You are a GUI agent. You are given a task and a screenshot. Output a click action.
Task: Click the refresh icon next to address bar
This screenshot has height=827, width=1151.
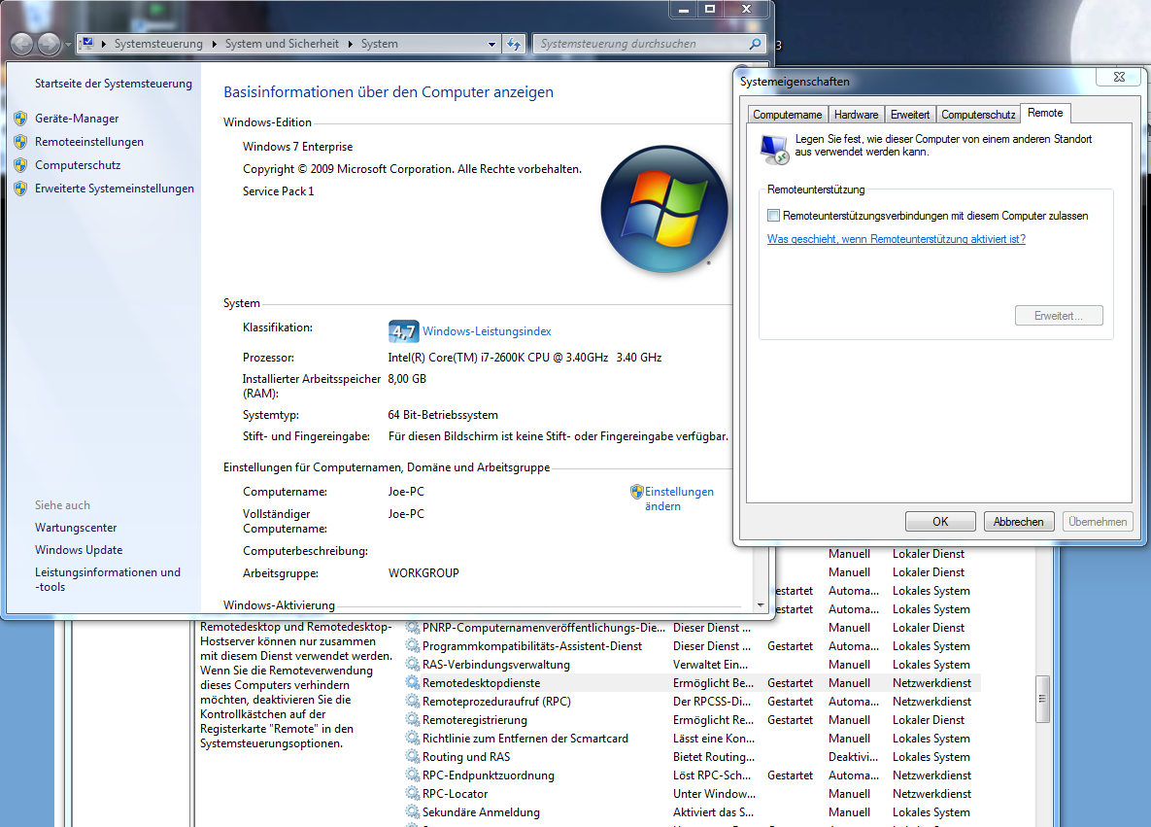(x=514, y=44)
